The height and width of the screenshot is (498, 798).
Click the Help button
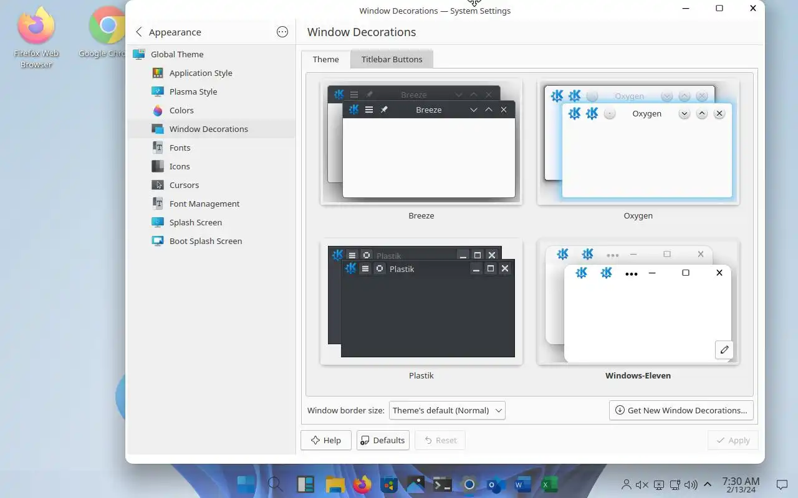[x=326, y=440]
